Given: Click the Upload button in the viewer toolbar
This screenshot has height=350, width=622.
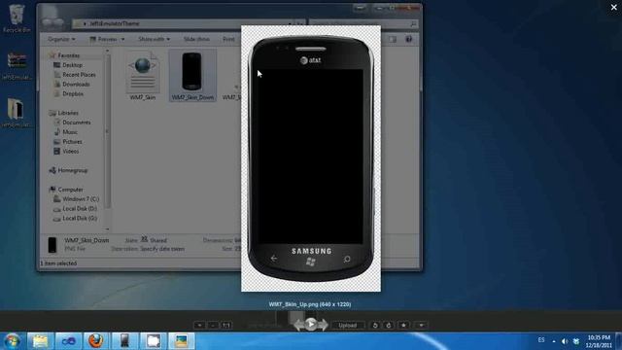Looking at the screenshot, I should pyautogui.click(x=347, y=325).
